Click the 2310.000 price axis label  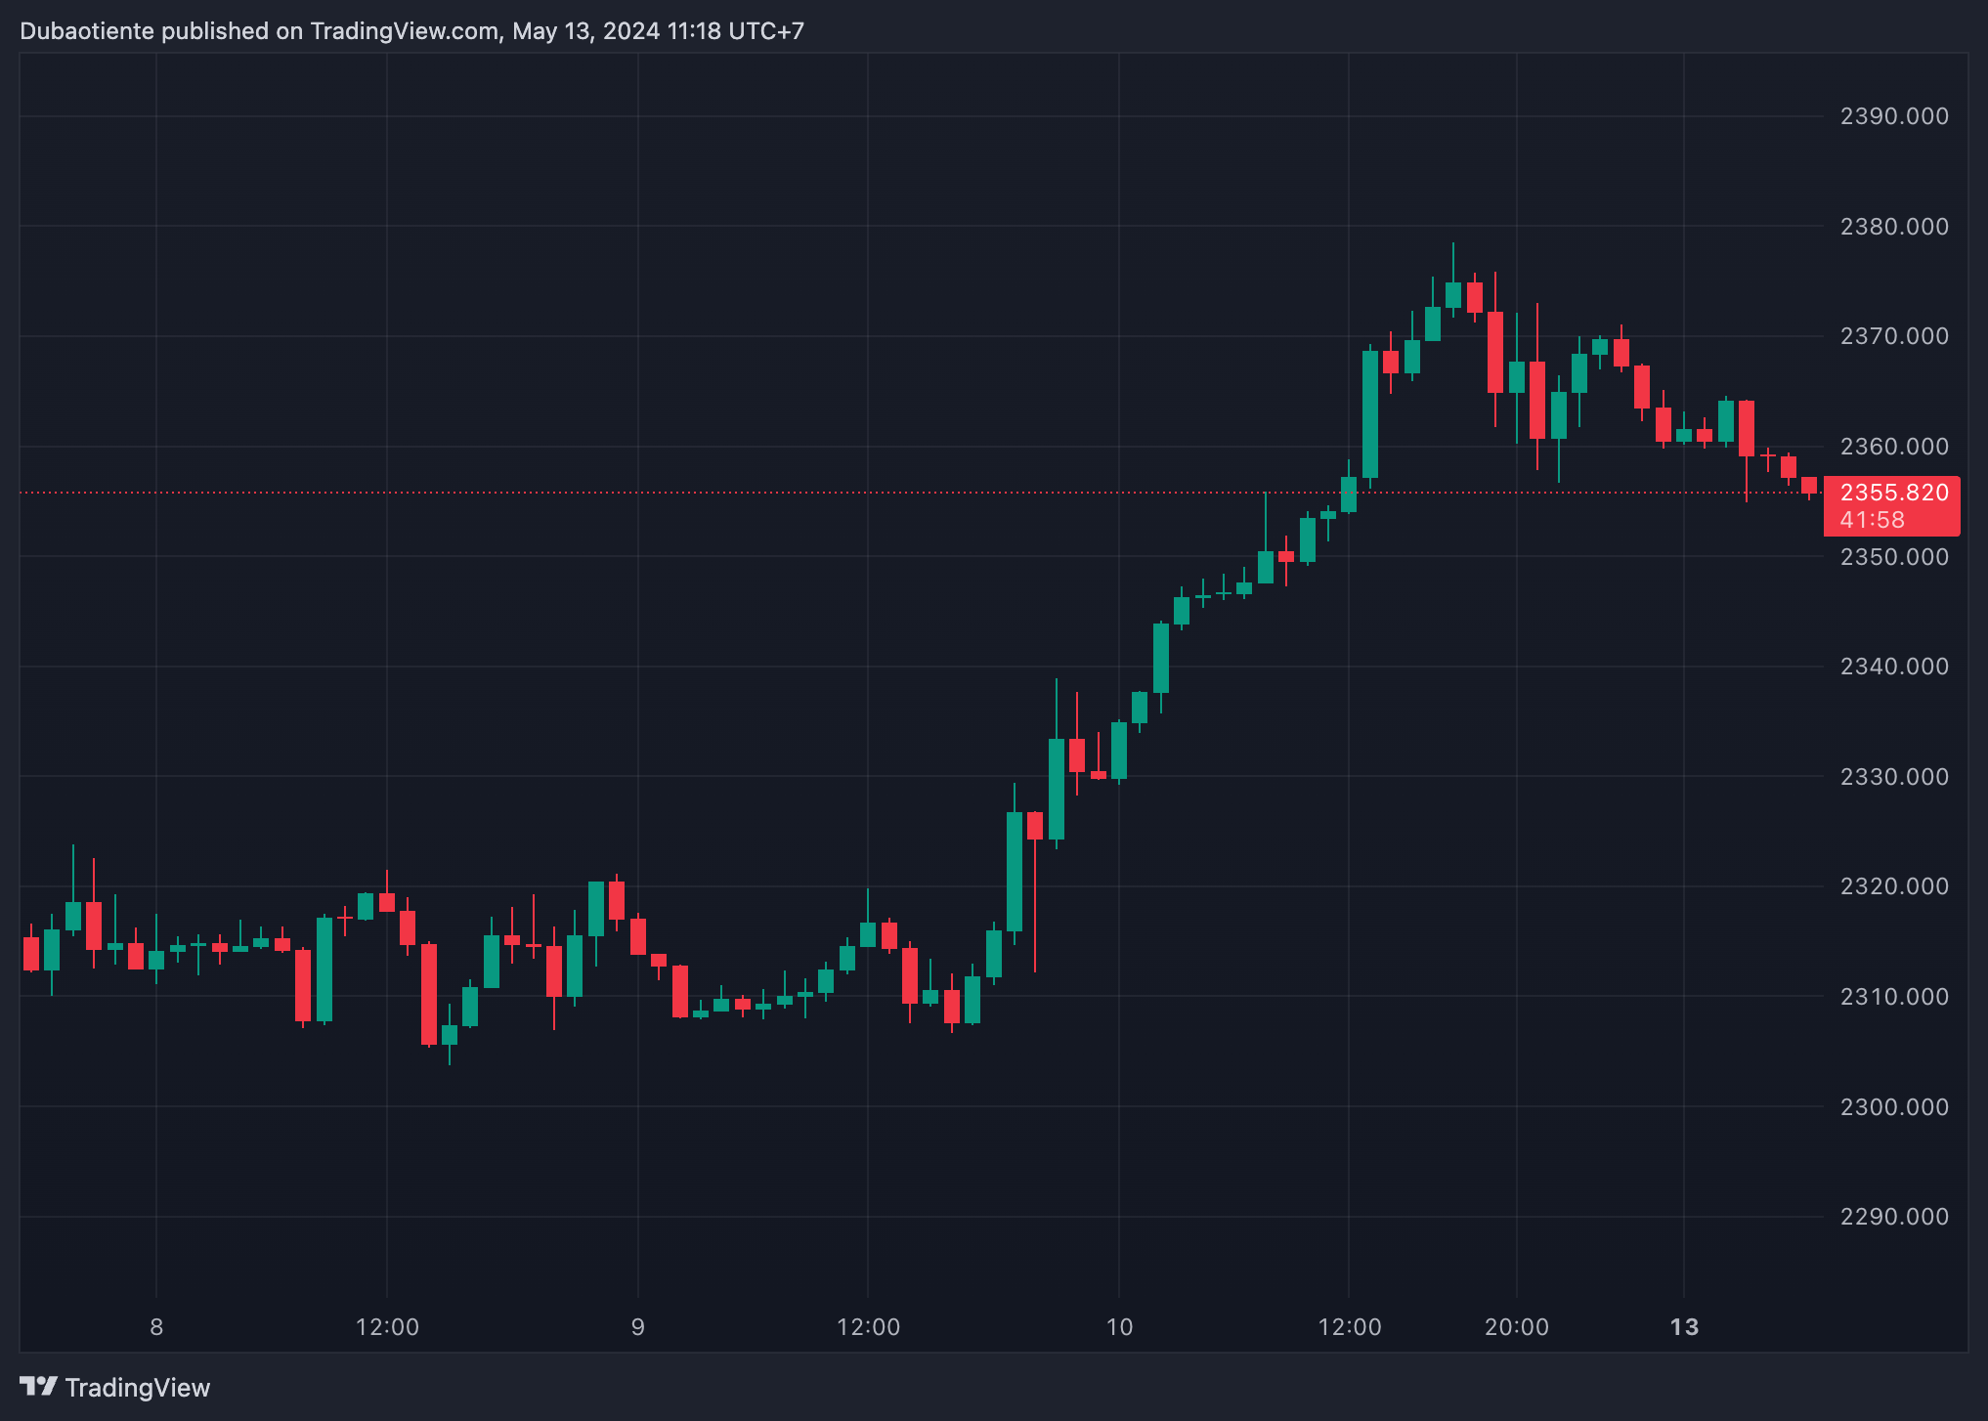tap(1894, 997)
